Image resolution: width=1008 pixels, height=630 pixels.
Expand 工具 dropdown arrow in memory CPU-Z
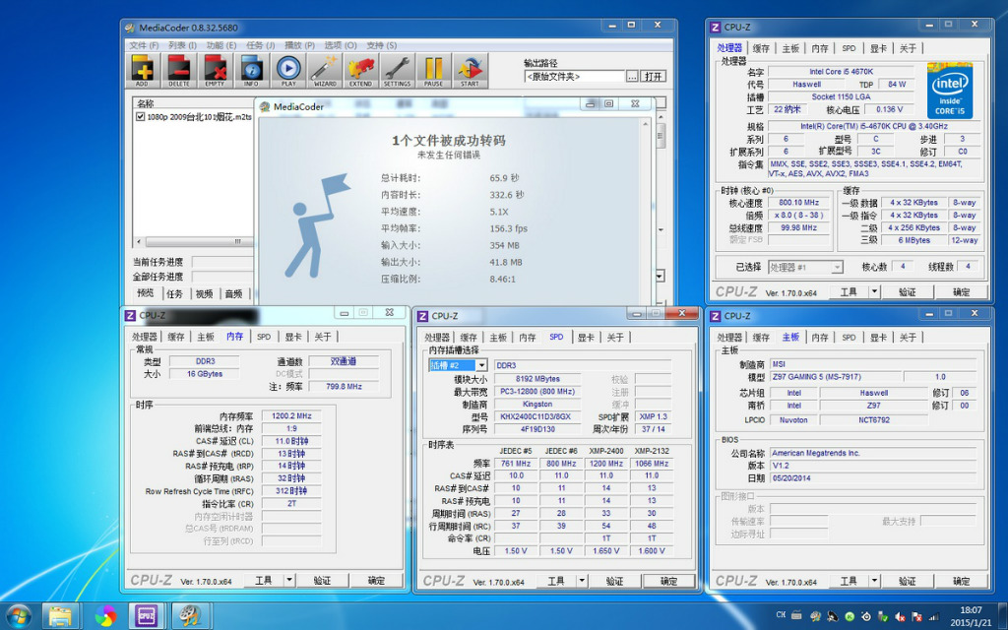pyautogui.click(x=289, y=580)
